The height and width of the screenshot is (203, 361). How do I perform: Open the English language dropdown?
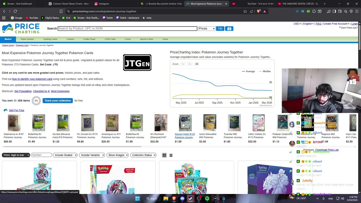[309, 24]
